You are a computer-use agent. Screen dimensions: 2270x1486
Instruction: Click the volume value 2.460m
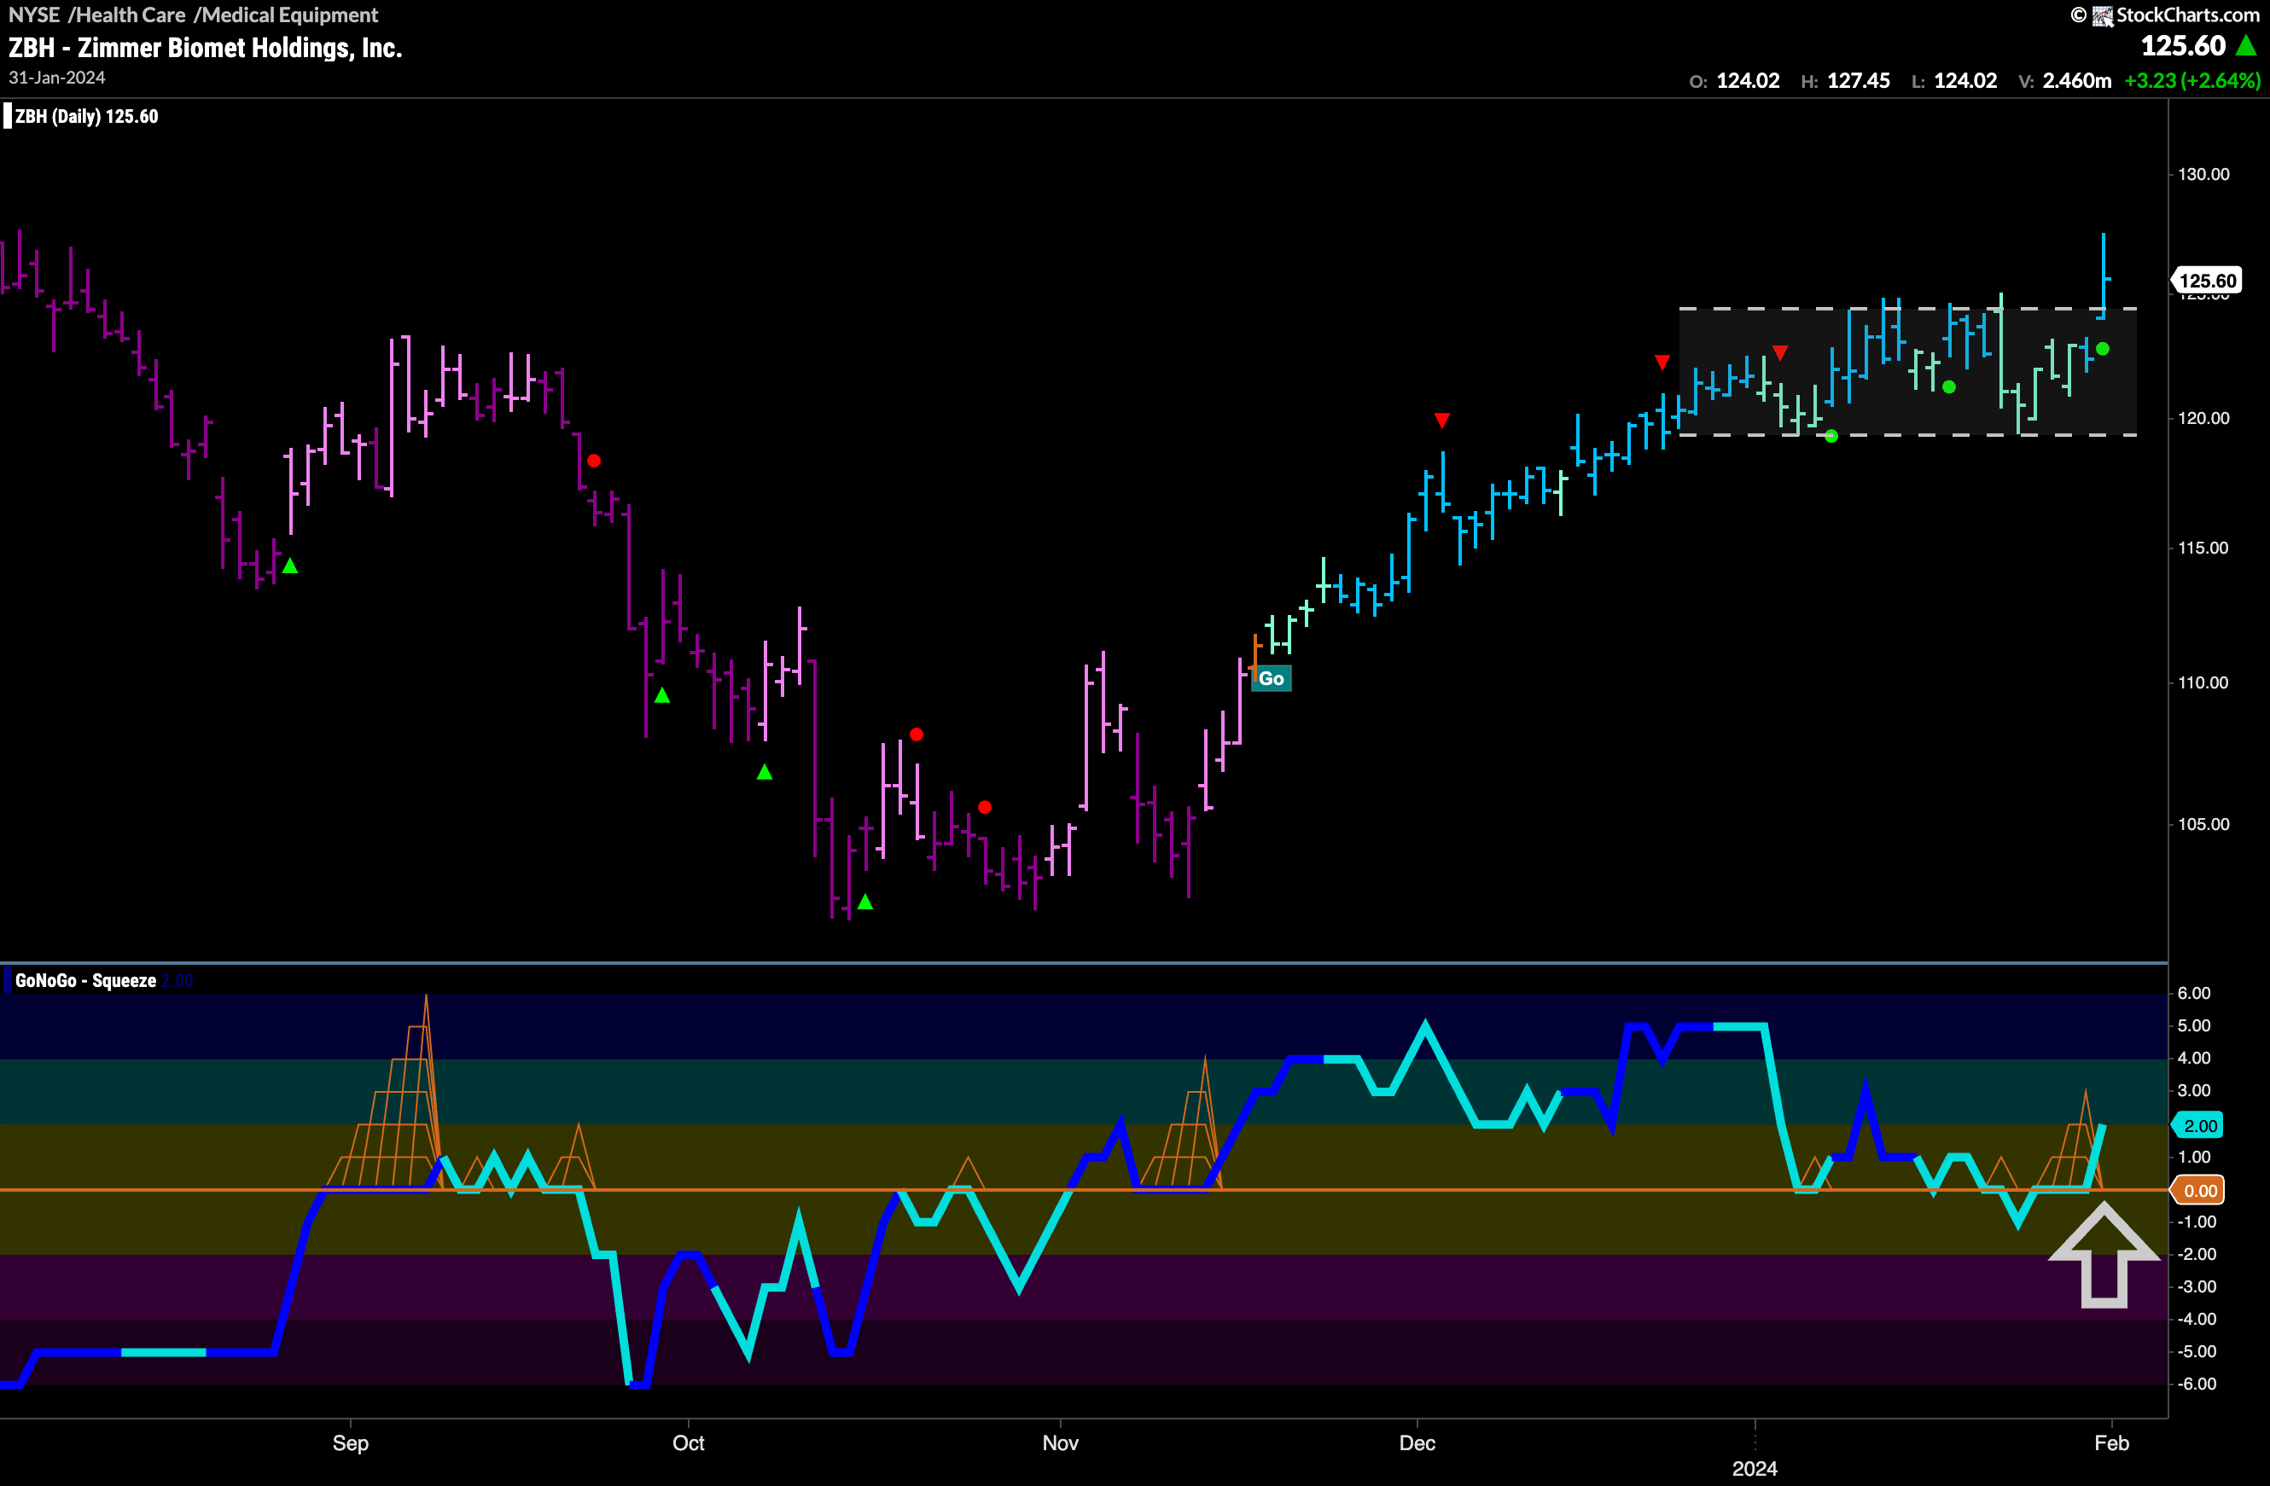coord(2077,81)
